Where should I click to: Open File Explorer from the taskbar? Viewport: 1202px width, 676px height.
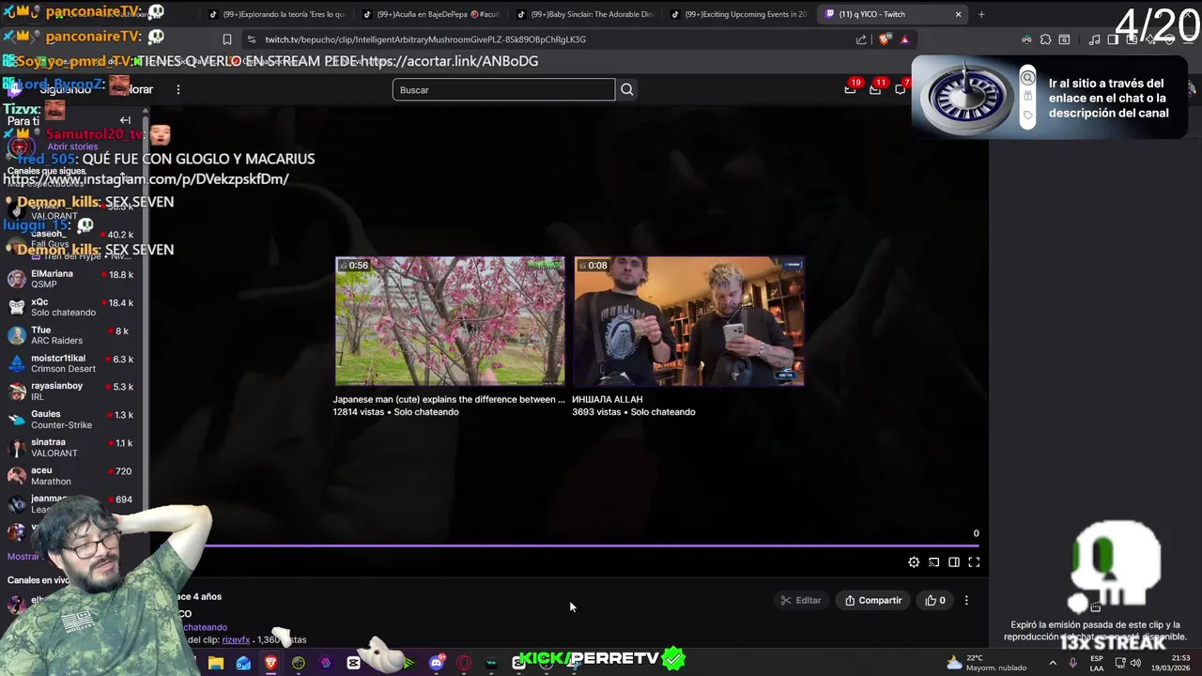pos(216,663)
